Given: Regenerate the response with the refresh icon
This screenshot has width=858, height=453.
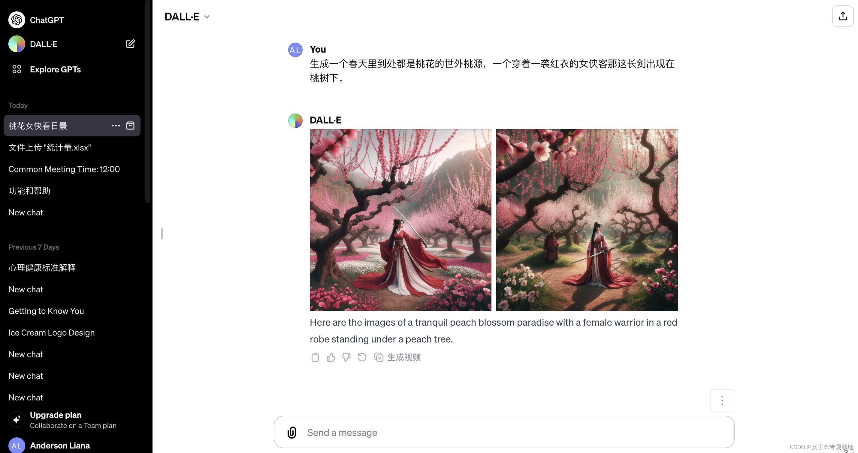Looking at the screenshot, I should [x=362, y=357].
